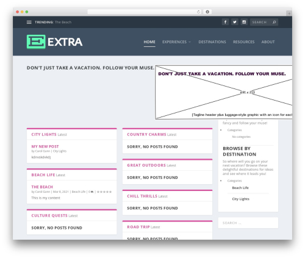Image resolution: width=305 pixels, height=258 pixels.
Task: Open the Facebook social link
Action: tap(225, 22)
